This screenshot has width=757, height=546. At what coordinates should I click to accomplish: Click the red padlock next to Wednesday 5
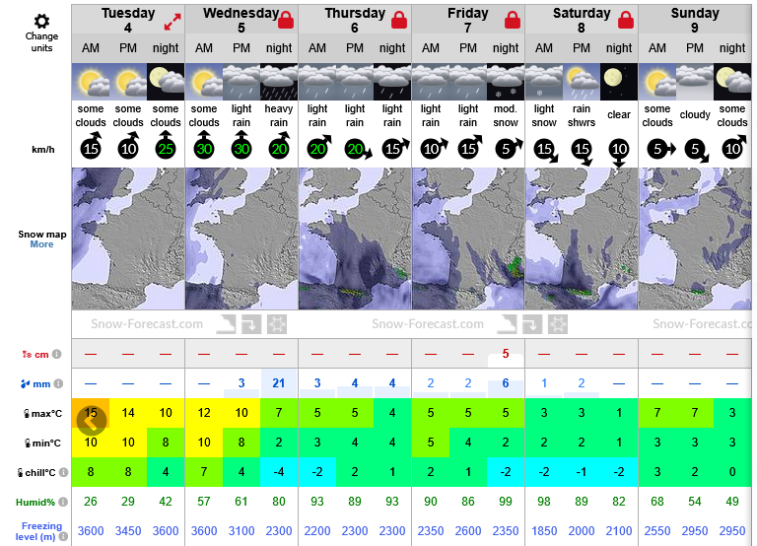click(x=286, y=21)
